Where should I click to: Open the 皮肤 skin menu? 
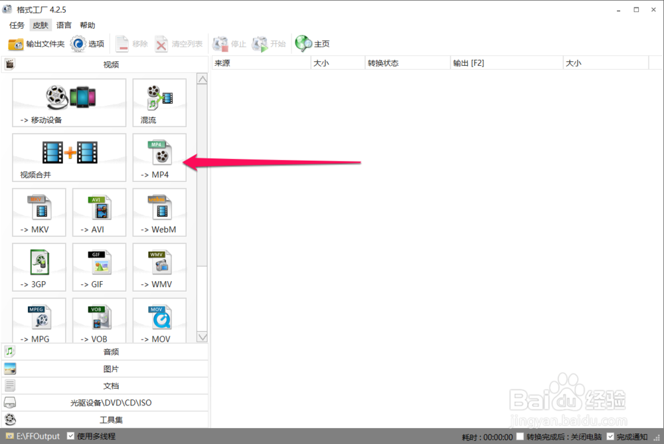(41, 25)
